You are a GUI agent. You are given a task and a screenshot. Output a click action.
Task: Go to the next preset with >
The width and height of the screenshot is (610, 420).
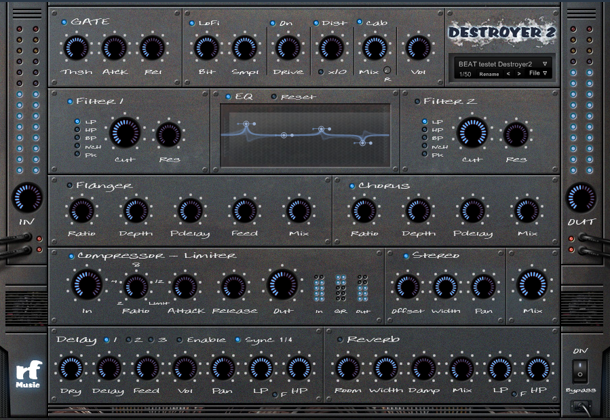pyautogui.click(x=519, y=73)
